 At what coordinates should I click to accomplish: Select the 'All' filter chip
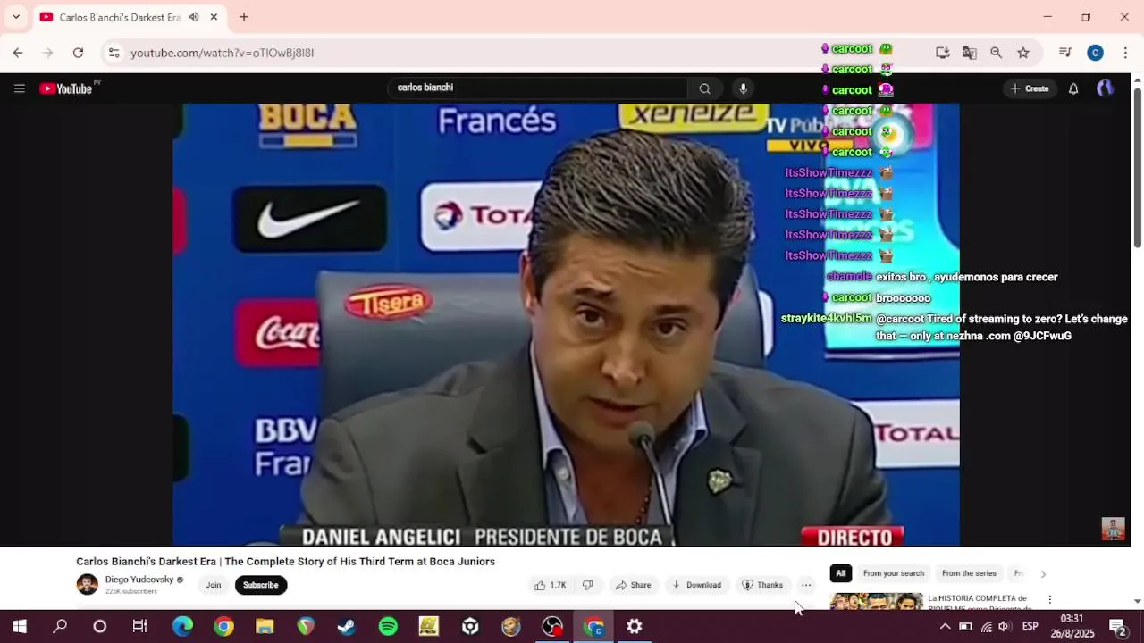pyautogui.click(x=840, y=573)
